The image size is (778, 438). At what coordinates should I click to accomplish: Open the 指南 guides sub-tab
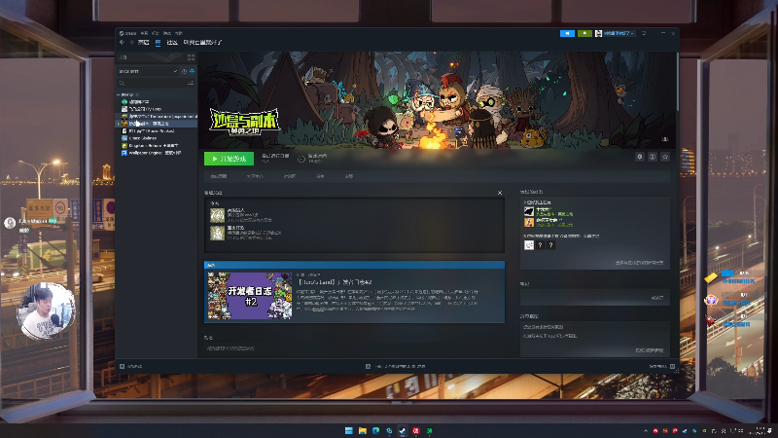[320, 176]
